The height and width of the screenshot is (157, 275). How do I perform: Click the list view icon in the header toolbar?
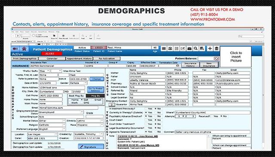[177, 48]
